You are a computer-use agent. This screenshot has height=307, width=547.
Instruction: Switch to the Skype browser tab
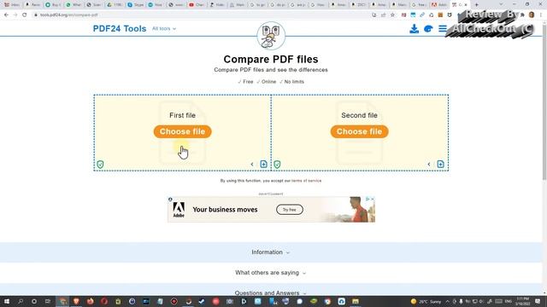136,5
